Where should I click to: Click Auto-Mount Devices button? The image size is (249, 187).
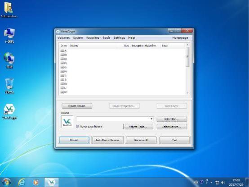(x=107, y=140)
